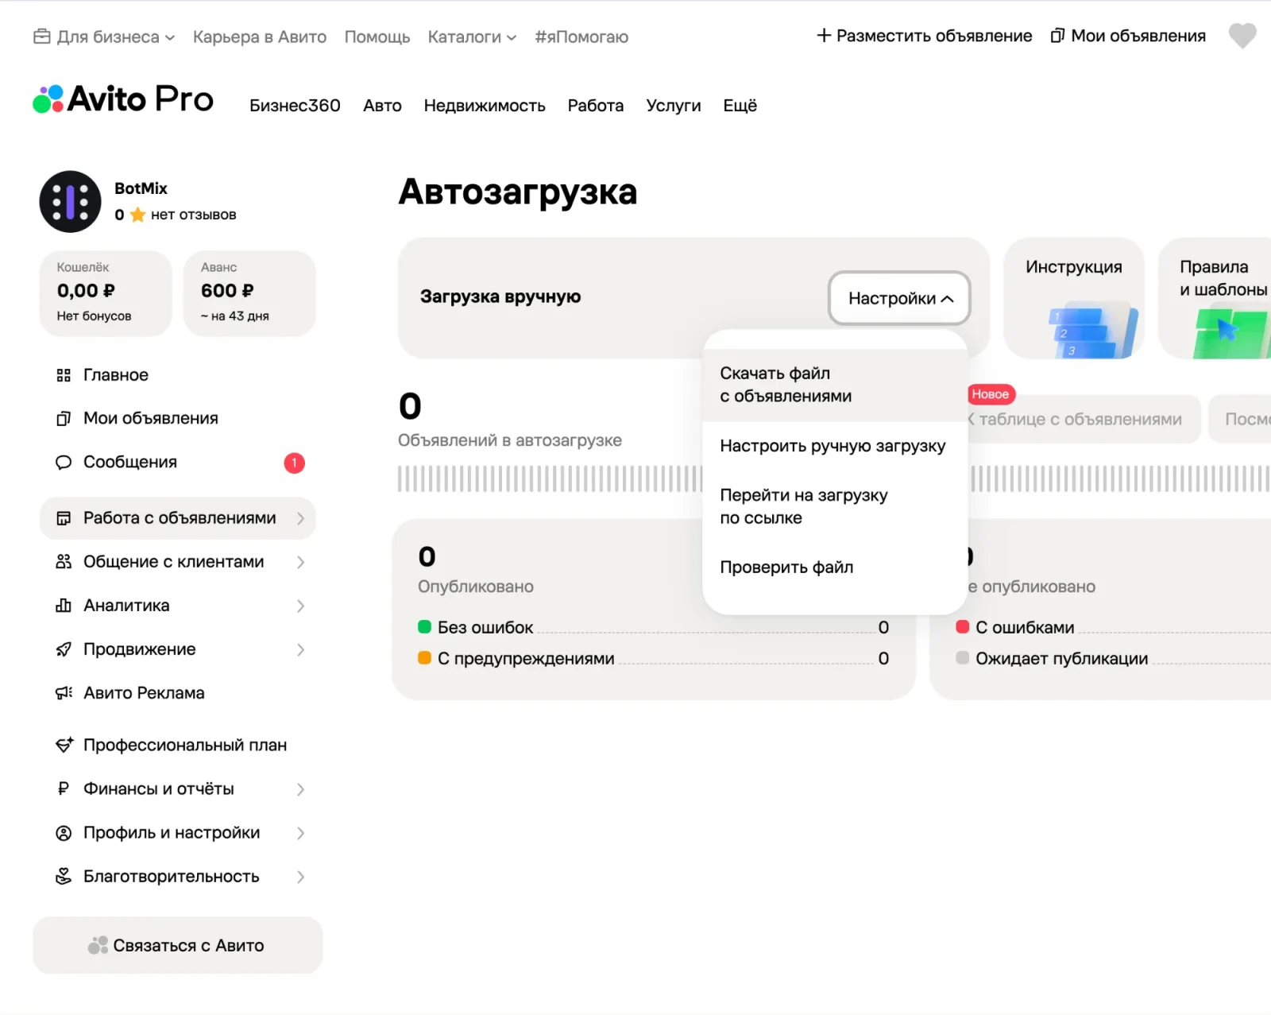This screenshot has height=1015, width=1271.
Task: Click the Аналитика bar chart icon
Action: pyautogui.click(x=64, y=606)
